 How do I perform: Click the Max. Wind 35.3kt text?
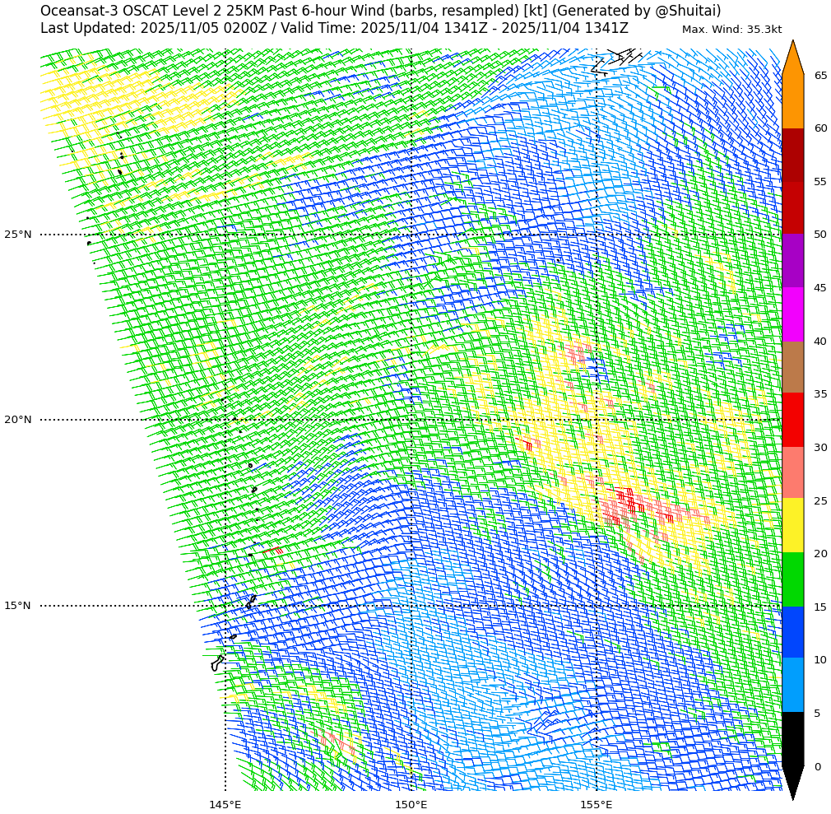coord(731,30)
